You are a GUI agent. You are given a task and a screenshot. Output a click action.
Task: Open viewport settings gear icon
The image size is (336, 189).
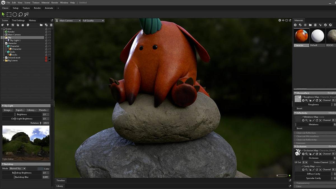click(x=279, y=20)
